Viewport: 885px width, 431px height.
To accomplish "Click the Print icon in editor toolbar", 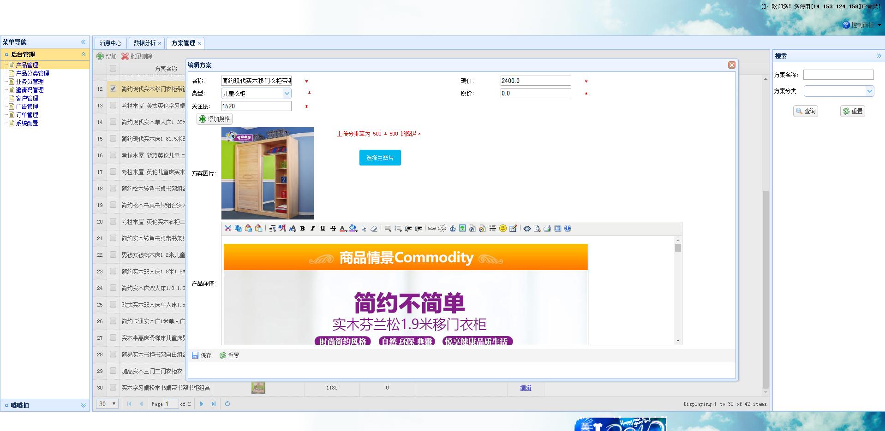I will coord(547,228).
